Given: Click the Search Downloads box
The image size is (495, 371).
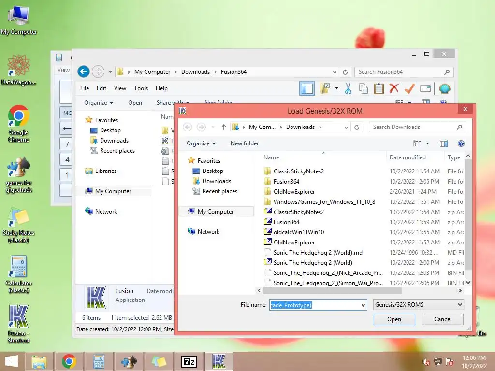Looking at the screenshot, I should pos(417,127).
